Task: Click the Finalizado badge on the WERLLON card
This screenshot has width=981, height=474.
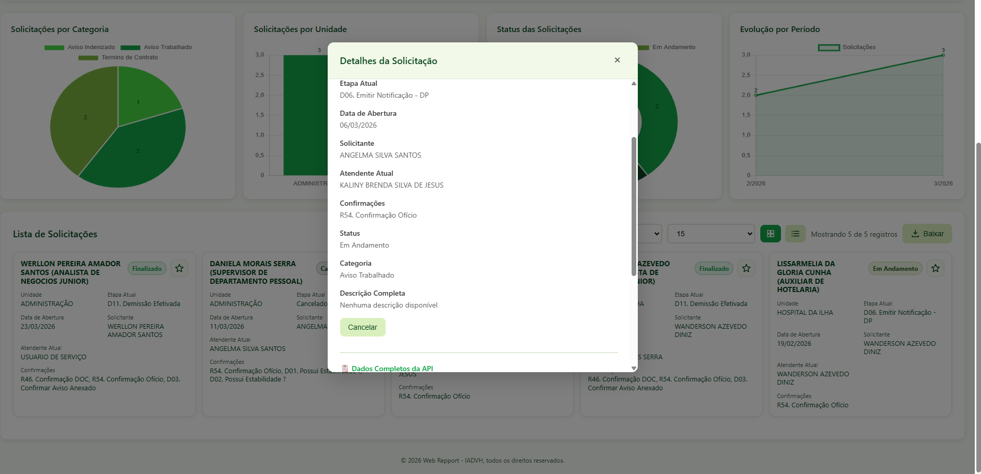Action: (x=147, y=268)
